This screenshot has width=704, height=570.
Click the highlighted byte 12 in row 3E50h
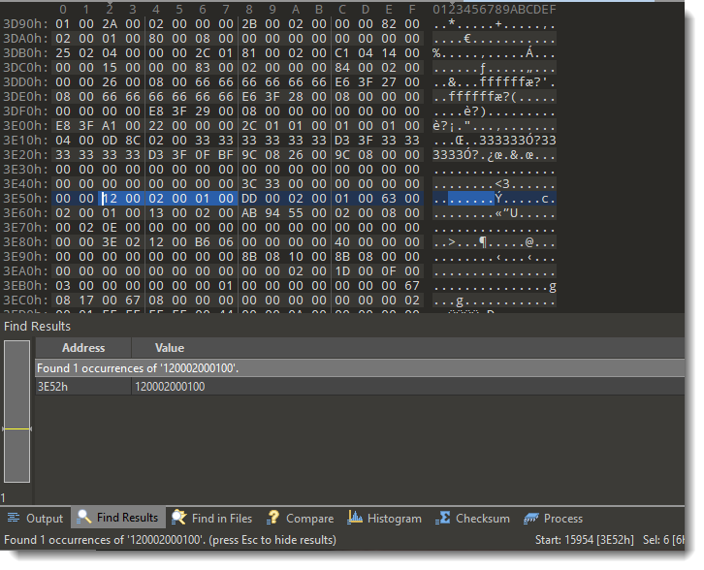109,199
